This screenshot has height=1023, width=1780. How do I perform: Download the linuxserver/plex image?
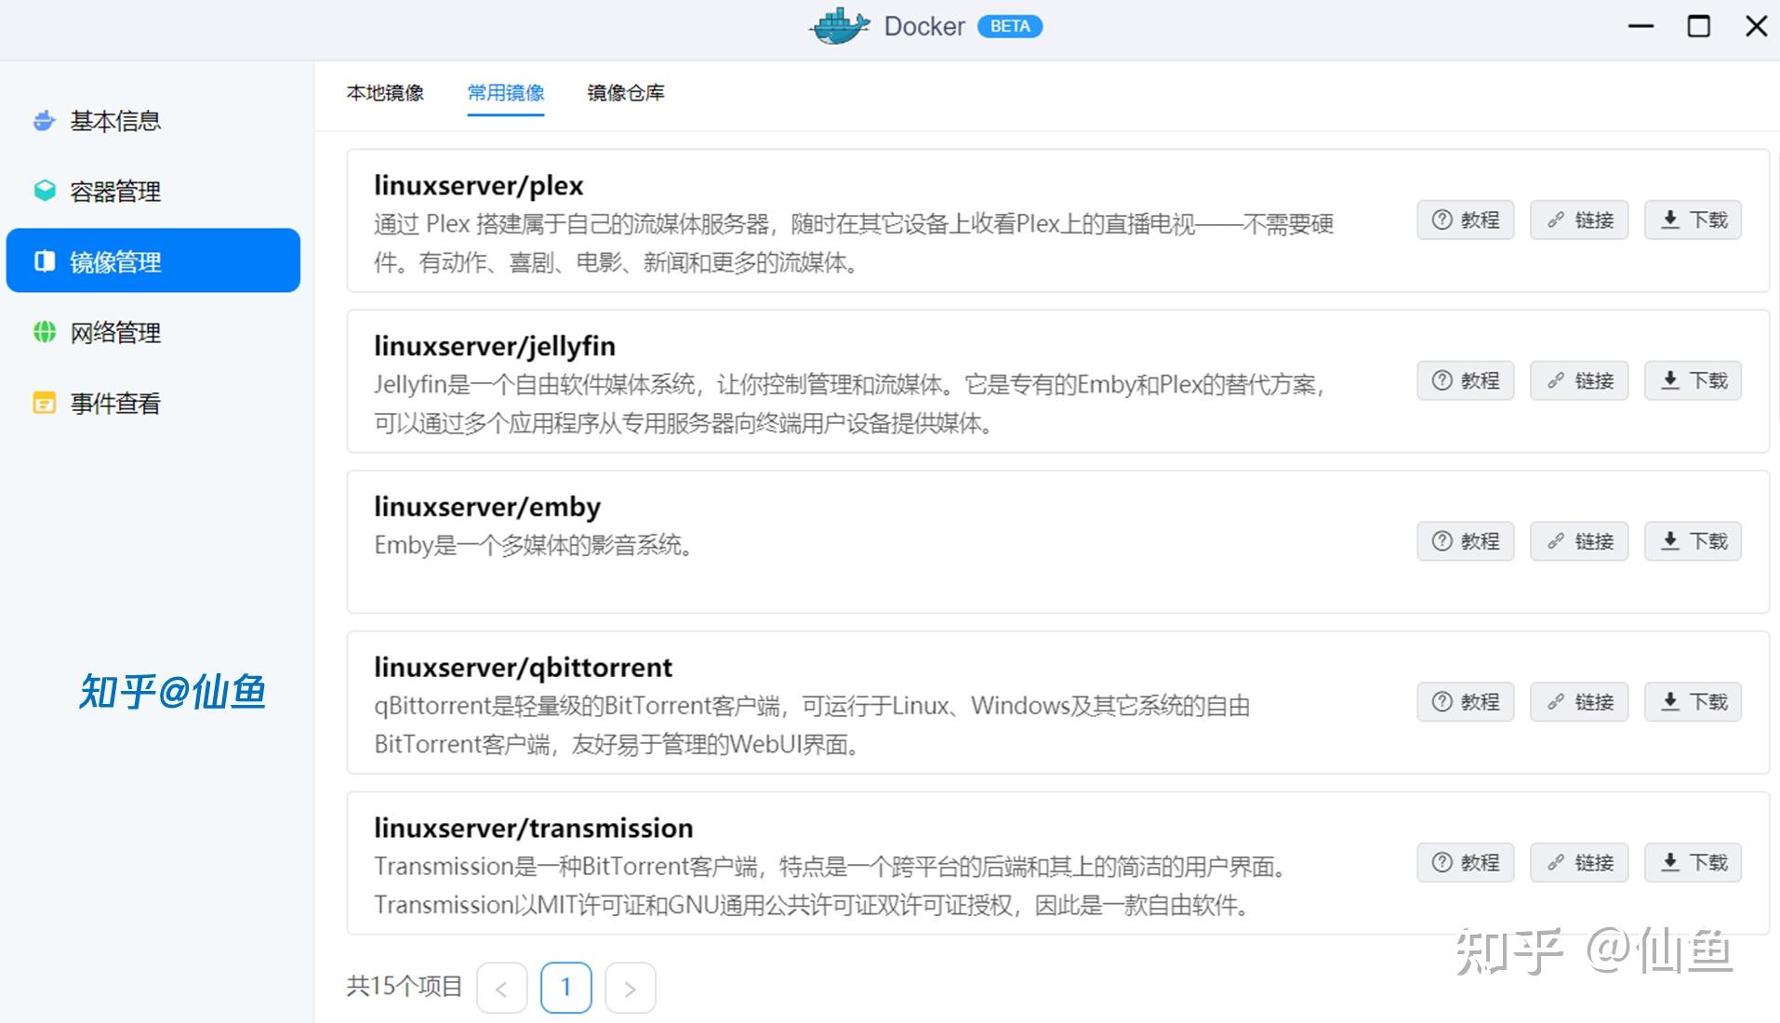pos(1693,220)
